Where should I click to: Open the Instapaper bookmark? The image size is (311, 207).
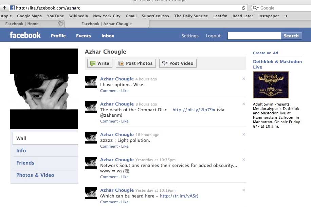tap(269, 16)
